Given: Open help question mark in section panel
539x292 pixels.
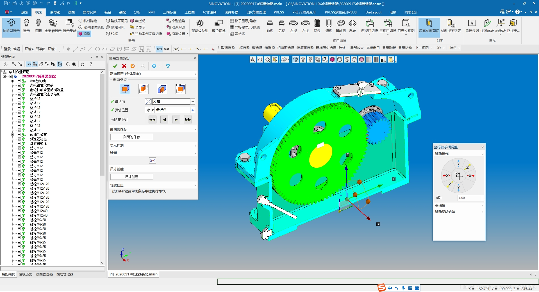Looking at the screenshot, I should point(168,66).
